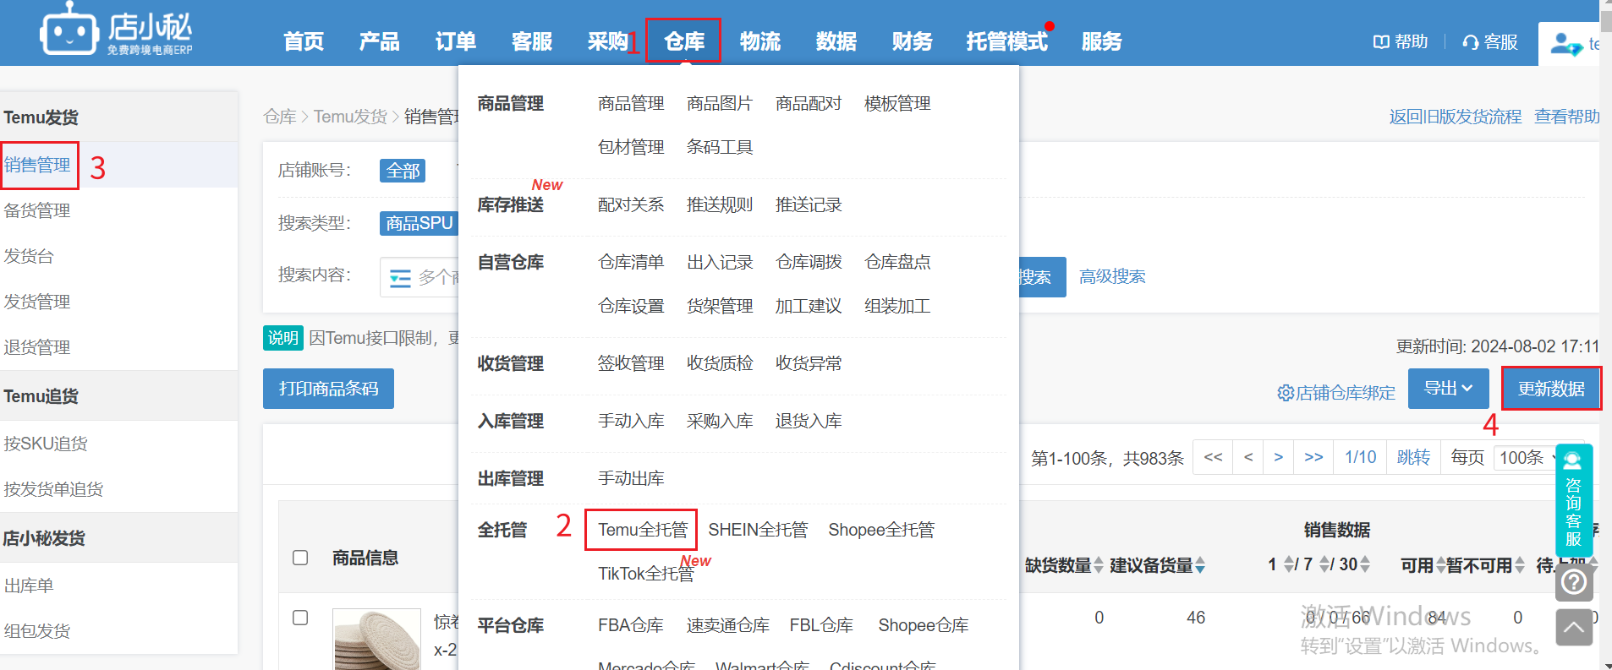Select TikTok全托管 in the dropdown menu
Viewport: 1612px width, 670px height.
click(646, 574)
